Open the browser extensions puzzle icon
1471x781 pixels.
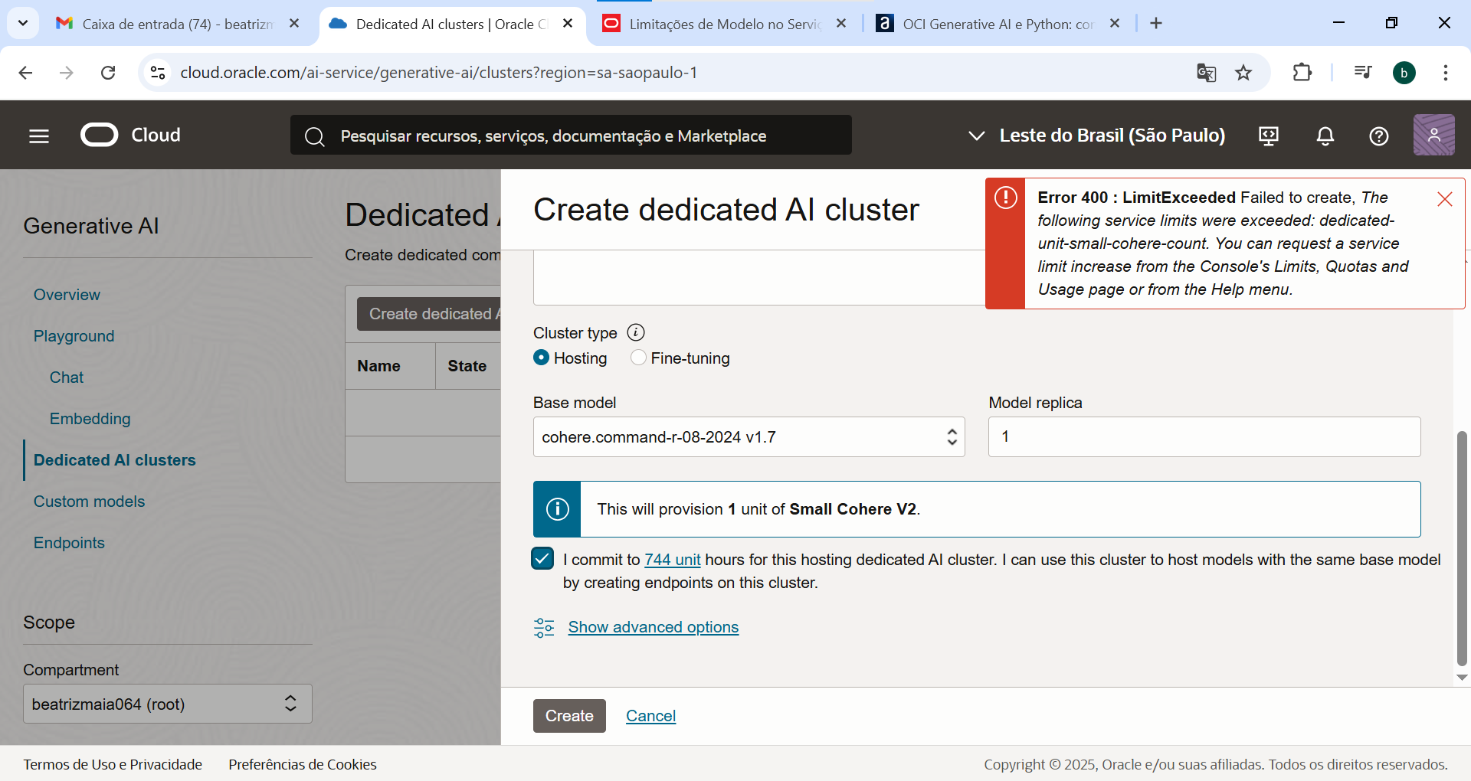tap(1302, 73)
